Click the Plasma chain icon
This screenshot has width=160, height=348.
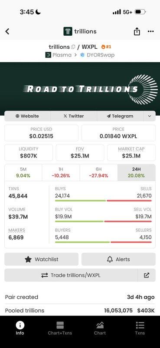(48, 55)
